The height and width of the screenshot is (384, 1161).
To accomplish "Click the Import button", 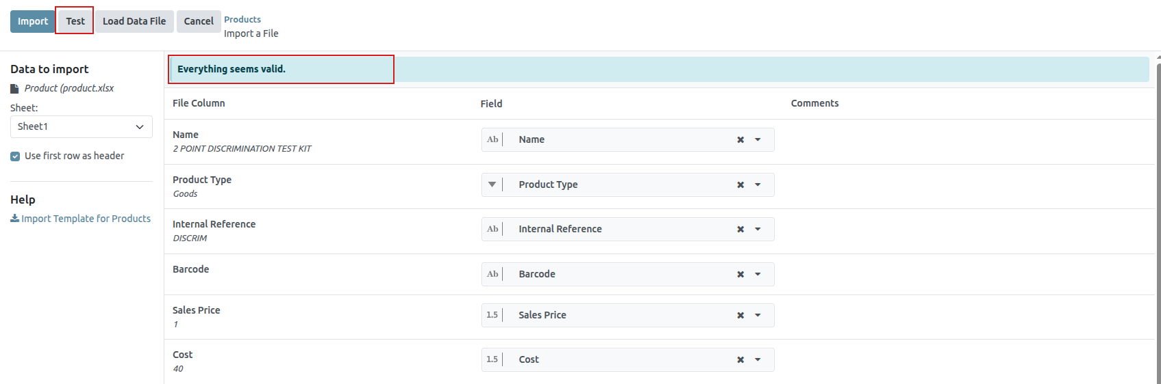I will (x=33, y=21).
